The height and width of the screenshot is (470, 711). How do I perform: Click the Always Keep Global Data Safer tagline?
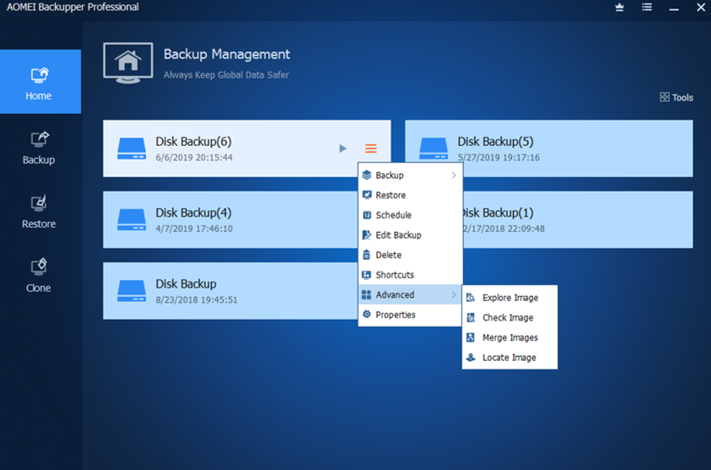227,75
